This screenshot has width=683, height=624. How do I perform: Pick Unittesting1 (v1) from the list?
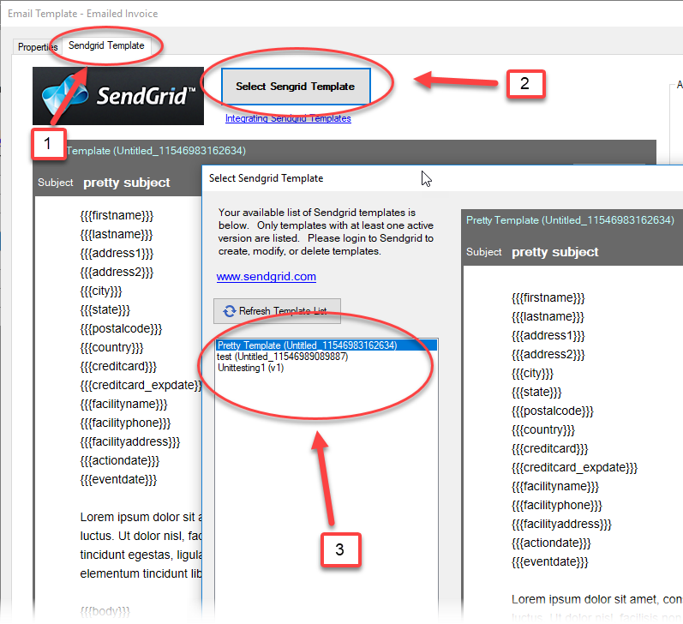point(250,368)
